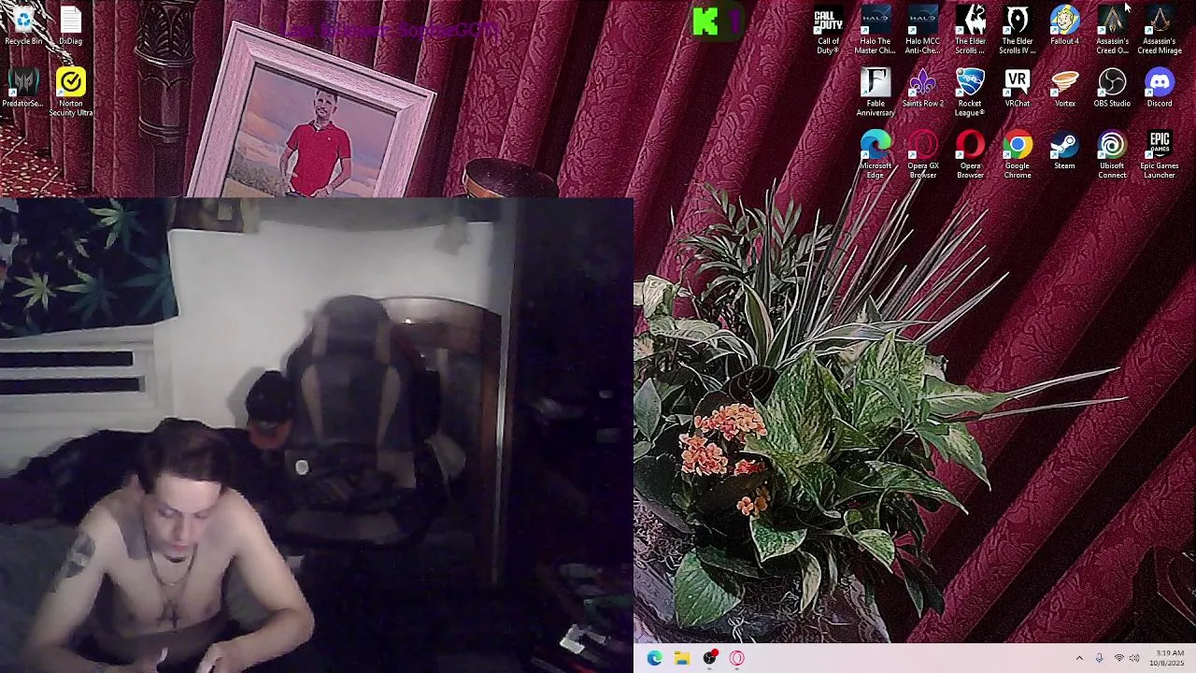The width and height of the screenshot is (1196, 673).
Task: Open the Assassin's Creed Odyssey shortcut
Action: [1112, 30]
